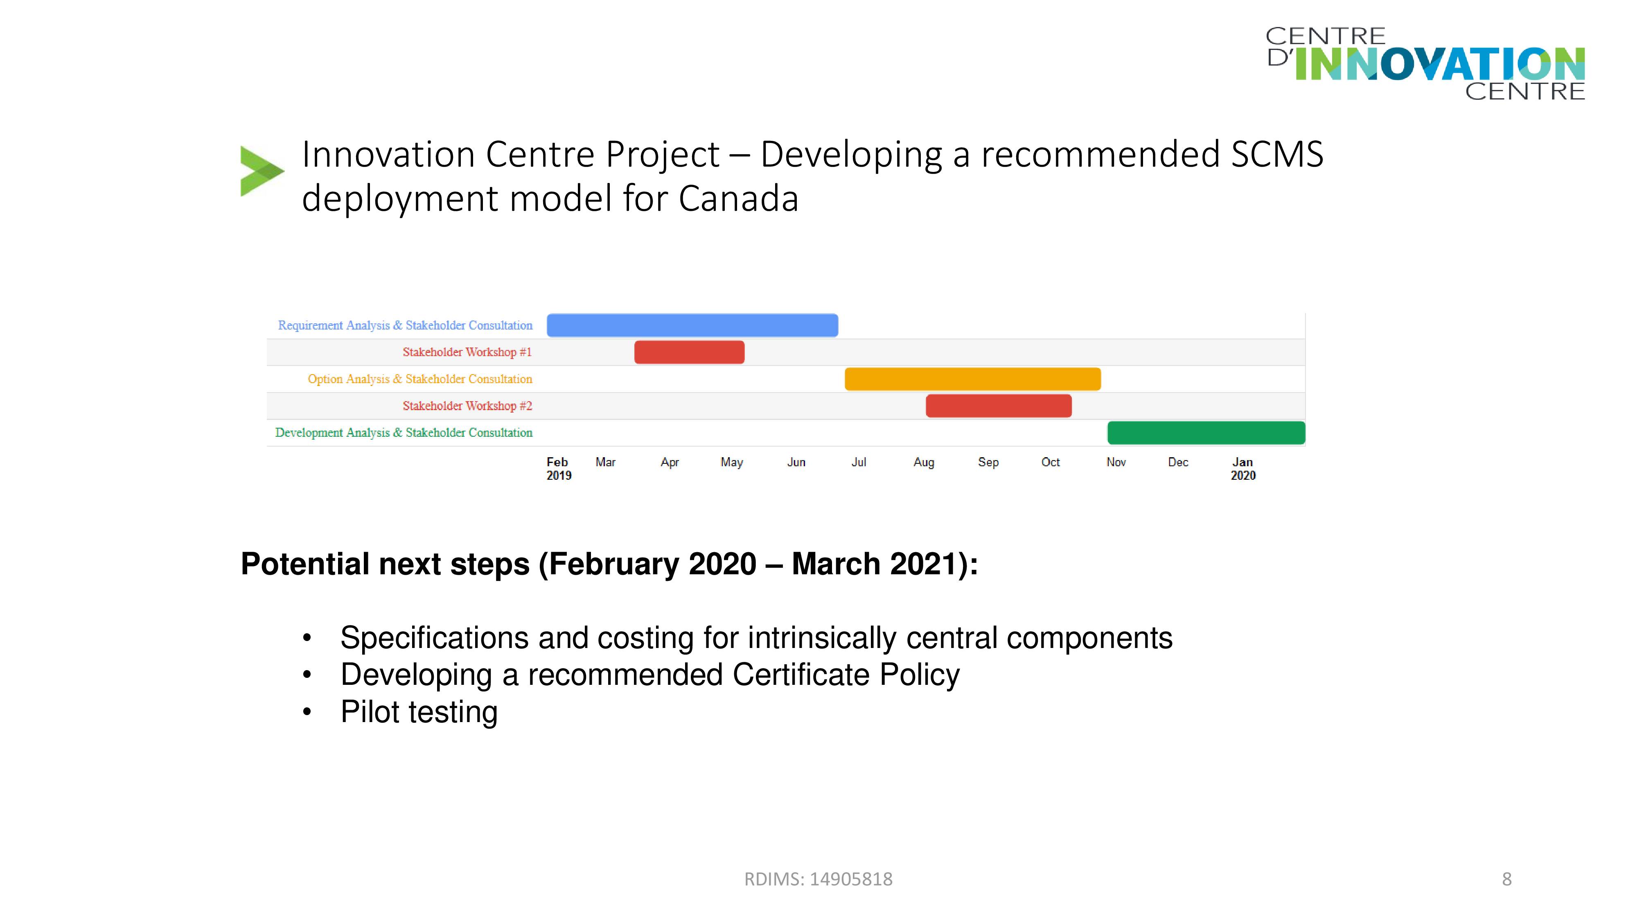This screenshot has height=921, width=1637.
Task: Select the red Stakeholder Workshop #2 bar
Action: (998, 406)
